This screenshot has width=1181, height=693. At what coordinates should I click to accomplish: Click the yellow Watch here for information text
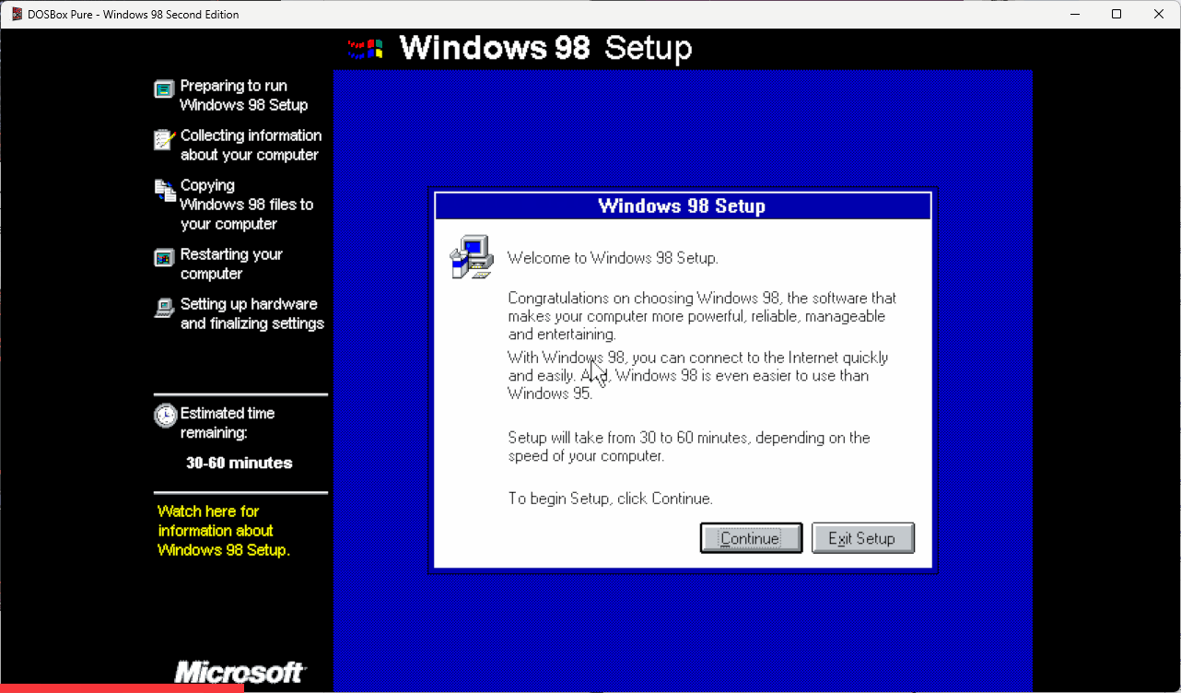[x=224, y=531]
